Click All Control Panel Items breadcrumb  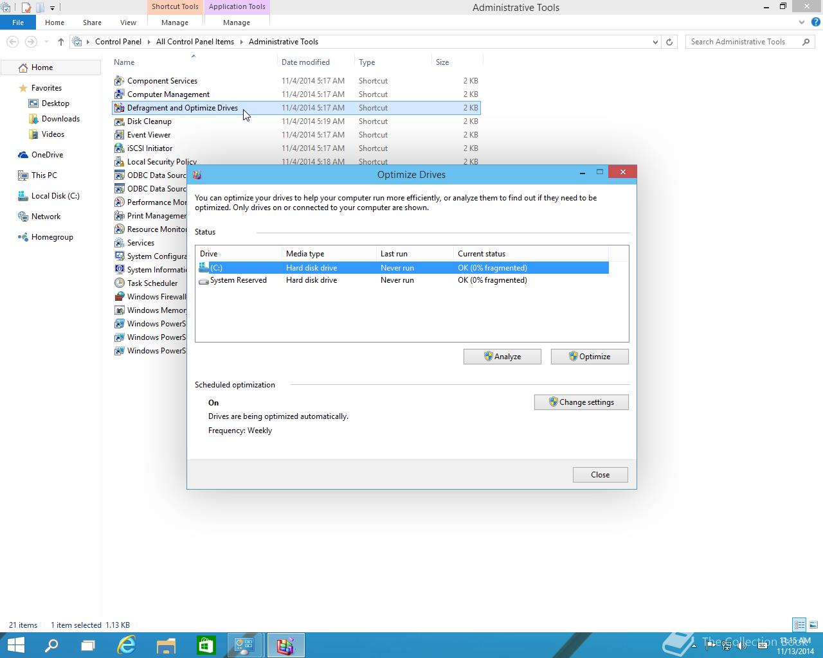pyautogui.click(x=195, y=42)
